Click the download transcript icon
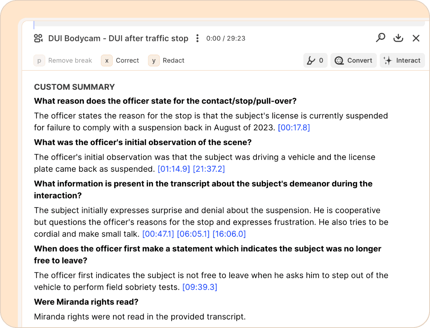 click(x=398, y=38)
